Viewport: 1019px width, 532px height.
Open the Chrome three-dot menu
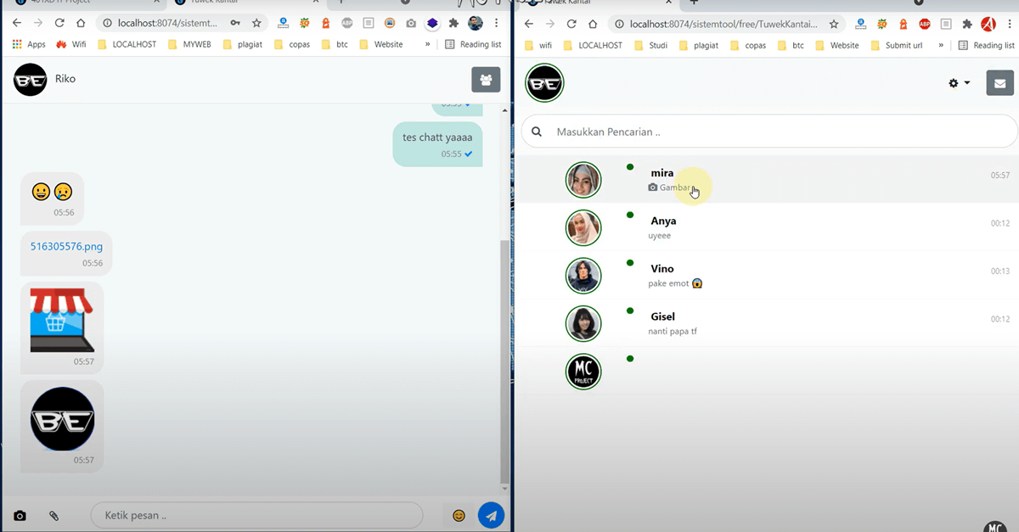(x=496, y=23)
